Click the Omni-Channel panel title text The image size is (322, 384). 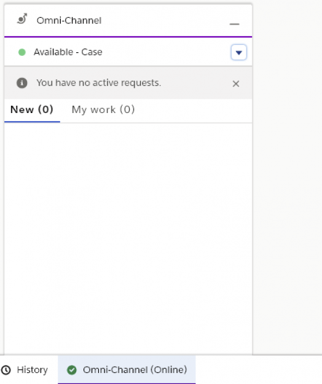(x=69, y=20)
